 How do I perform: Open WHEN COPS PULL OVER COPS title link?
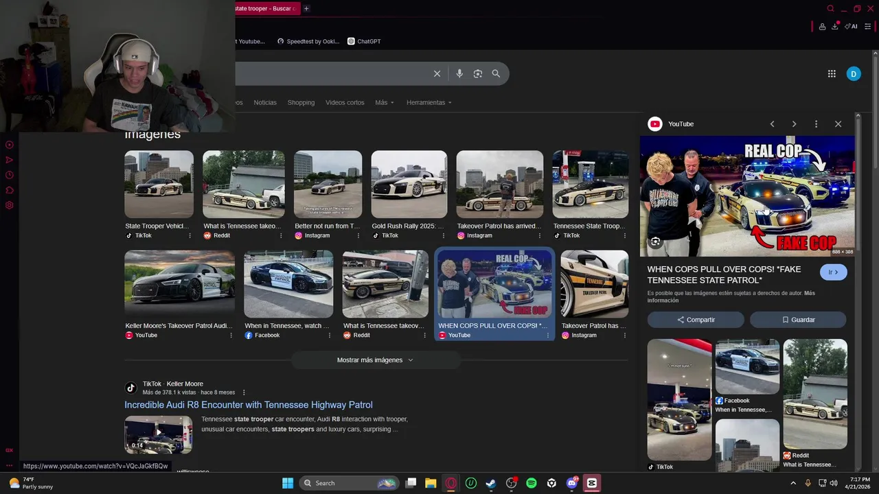[x=724, y=274]
